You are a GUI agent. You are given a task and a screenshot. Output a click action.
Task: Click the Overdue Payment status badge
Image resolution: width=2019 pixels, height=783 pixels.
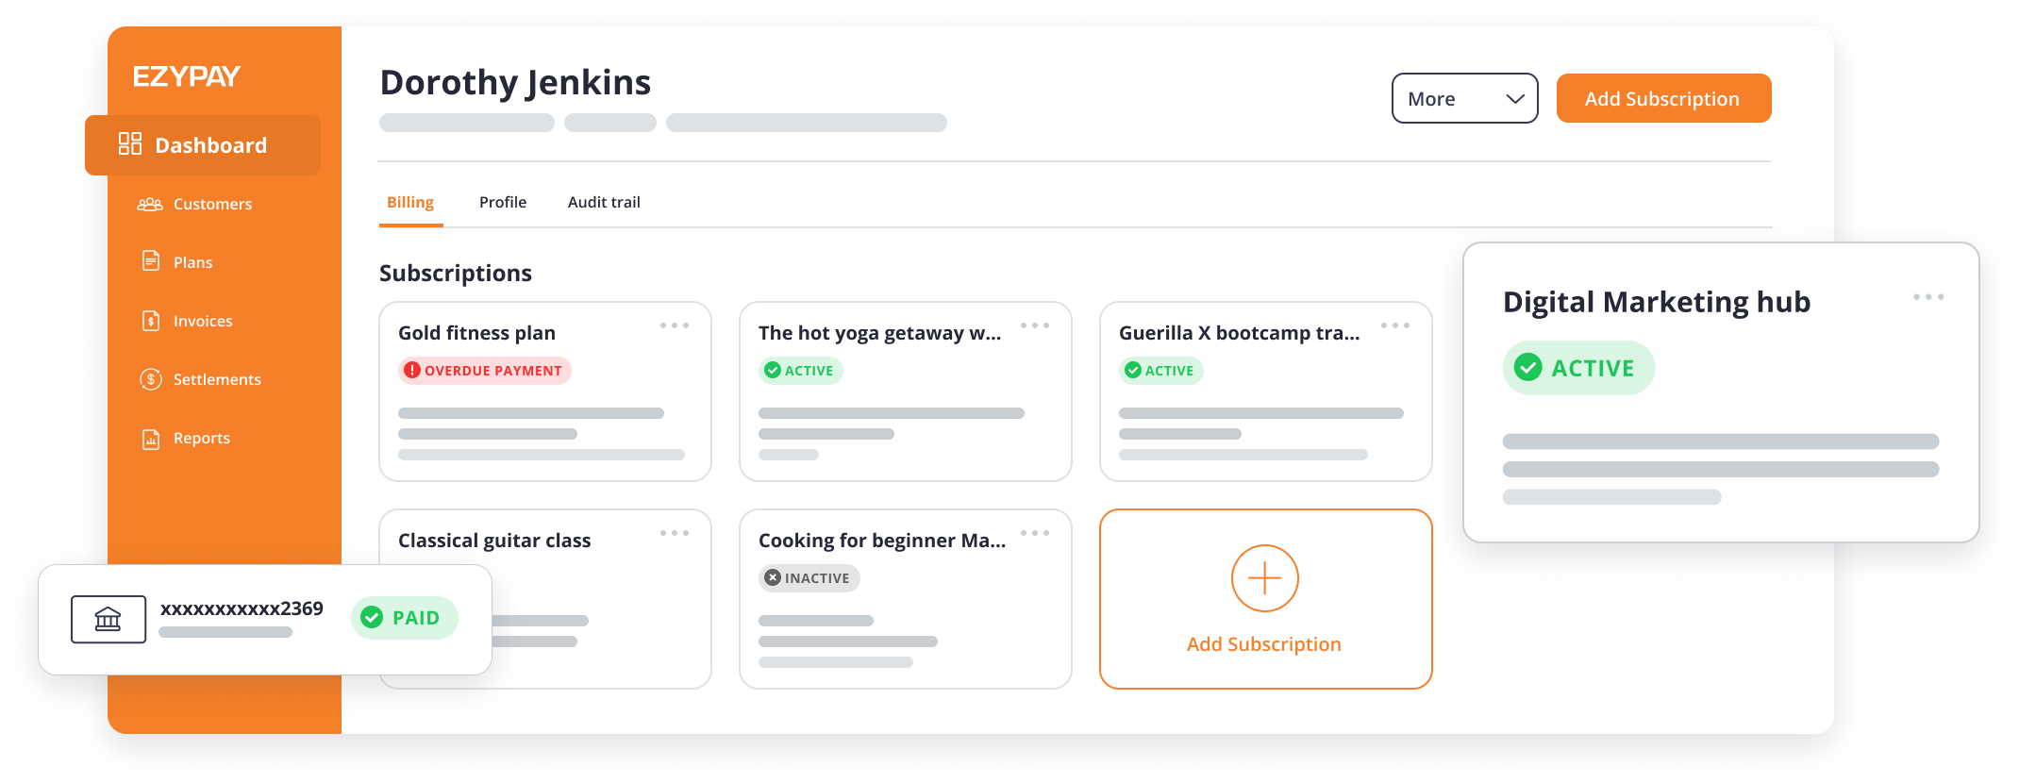pos(485,371)
